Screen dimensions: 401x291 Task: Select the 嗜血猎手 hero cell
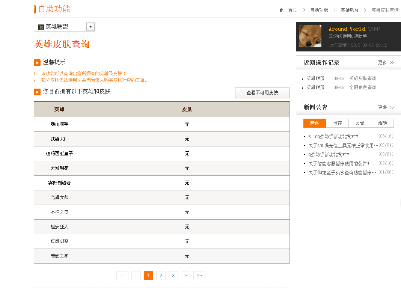[x=59, y=124]
